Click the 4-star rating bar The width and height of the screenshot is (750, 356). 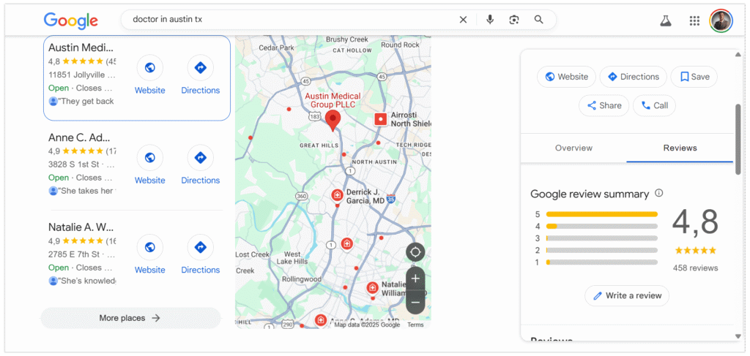(602, 226)
